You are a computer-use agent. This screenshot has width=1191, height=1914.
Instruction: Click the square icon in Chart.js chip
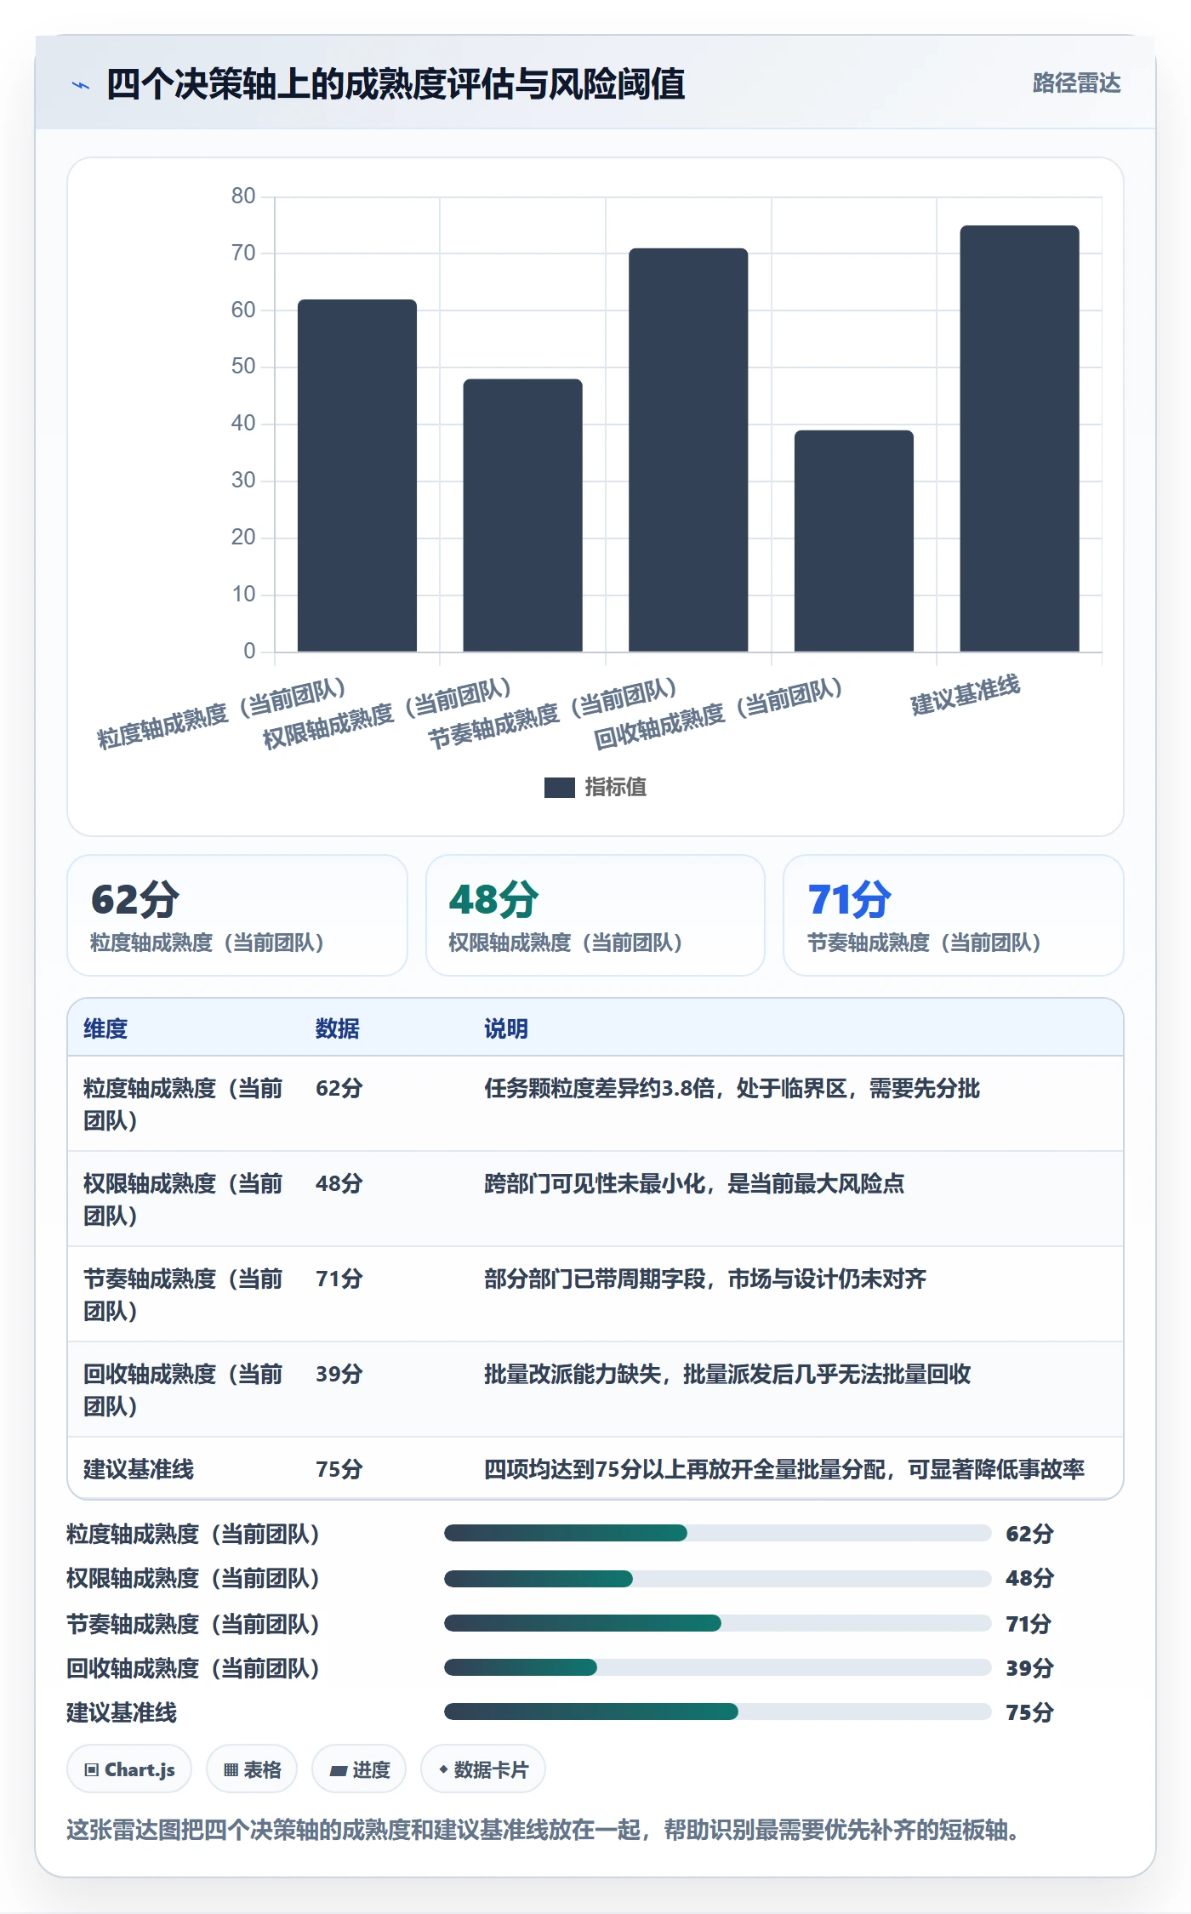point(92,1770)
